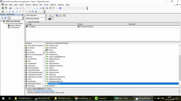Image resolution: width=181 pixels, height=101 pixels.
Task: Open the Add-Ins menu
Action: (53, 5)
